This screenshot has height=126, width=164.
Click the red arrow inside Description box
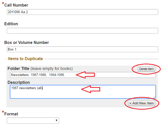click(91, 89)
